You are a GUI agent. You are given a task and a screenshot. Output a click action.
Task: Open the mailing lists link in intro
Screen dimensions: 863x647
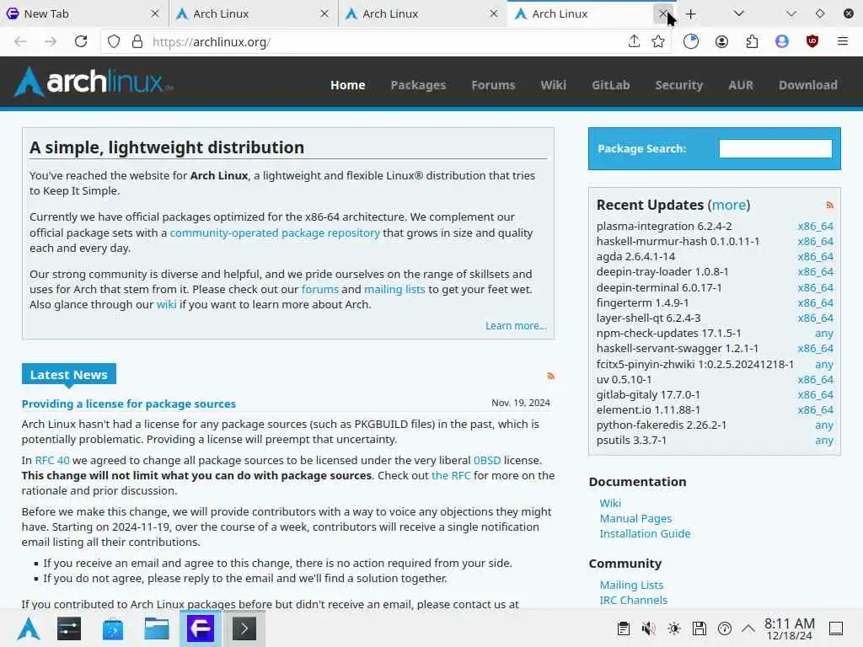(394, 289)
